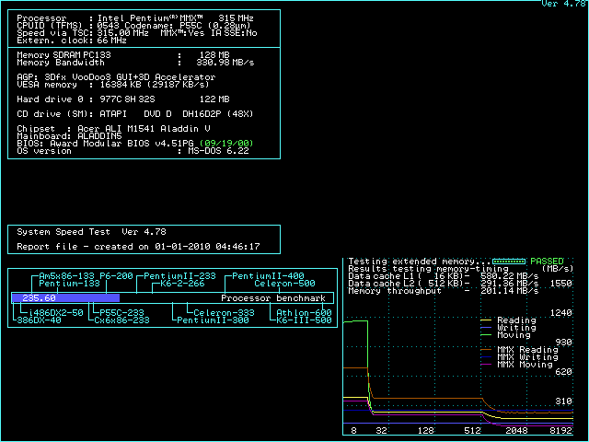
Task: Select the Reading legend entry in graph
Action: [x=515, y=320]
